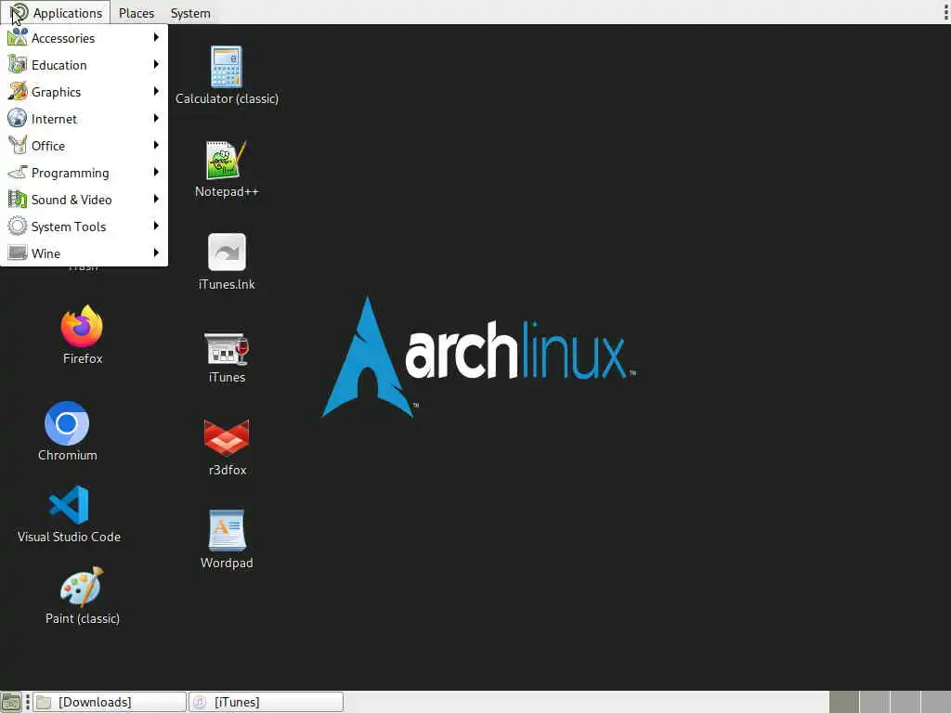Click the show desktop icon in bottom panel
This screenshot has height=713, width=951.
click(11, 702)
